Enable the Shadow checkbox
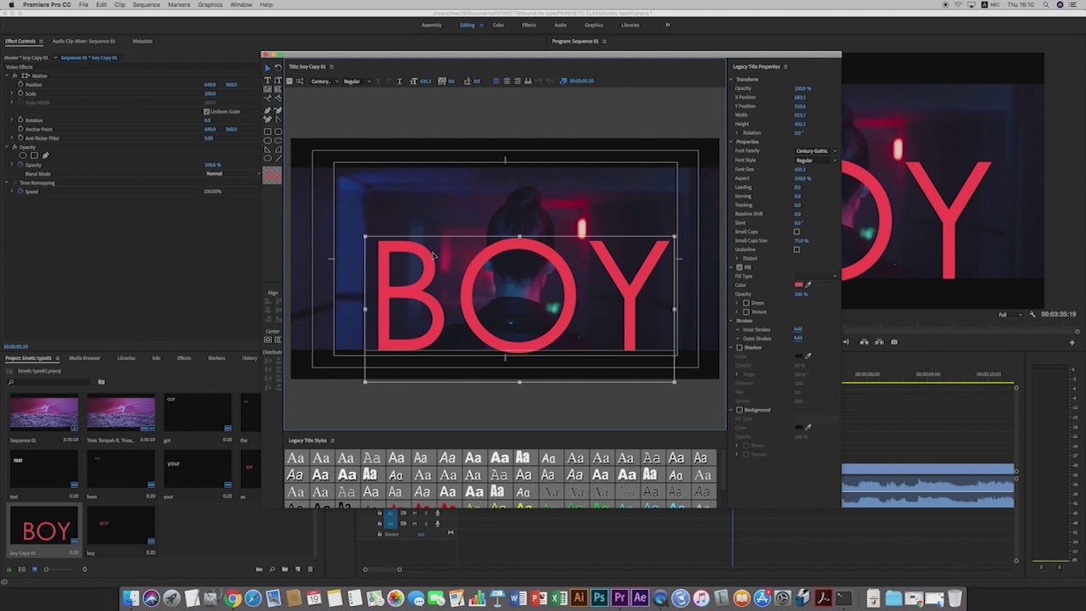 tap(739, 348)
